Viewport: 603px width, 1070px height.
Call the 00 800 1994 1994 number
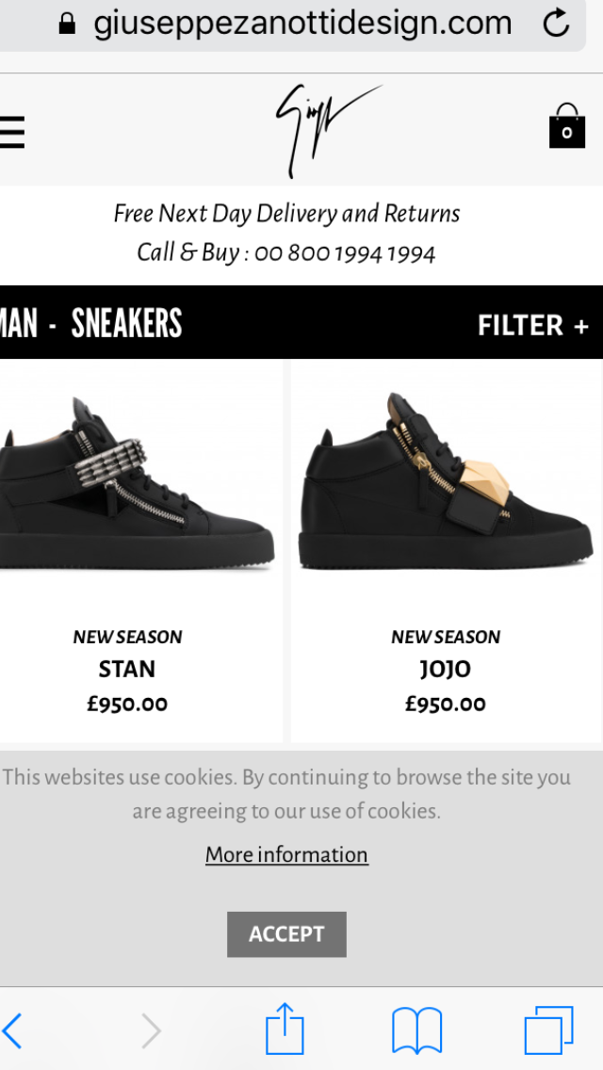pos(345,252)
